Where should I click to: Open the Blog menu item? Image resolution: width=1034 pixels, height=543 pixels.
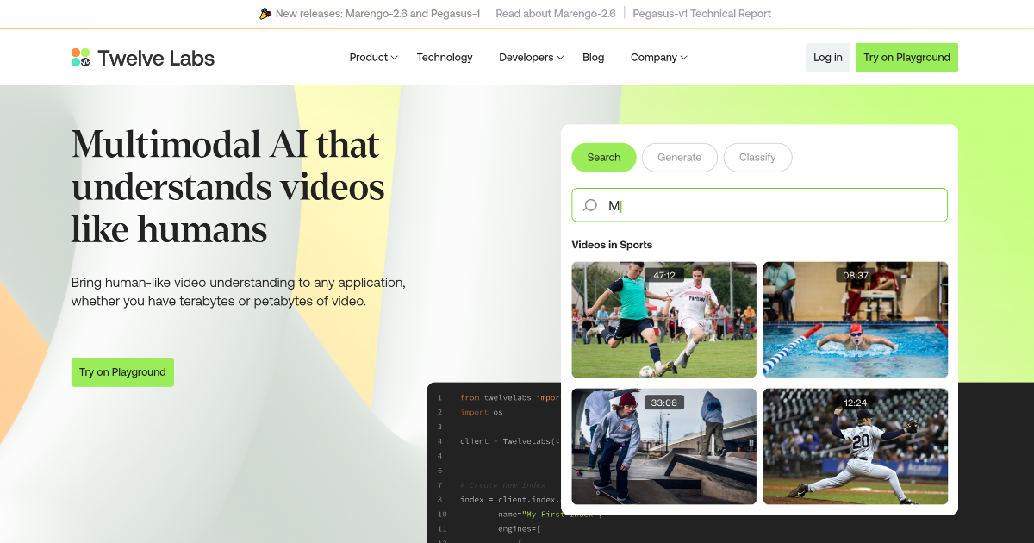click(593, 57)
